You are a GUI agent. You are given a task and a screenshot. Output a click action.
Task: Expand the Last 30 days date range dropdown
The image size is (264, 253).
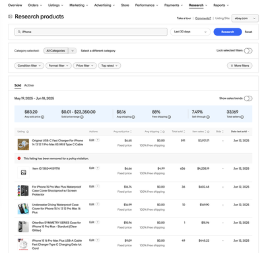point(190,32)
